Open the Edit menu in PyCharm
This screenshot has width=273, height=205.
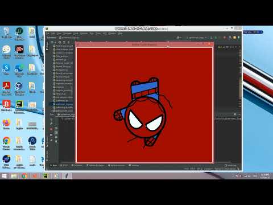coord(53,34)
